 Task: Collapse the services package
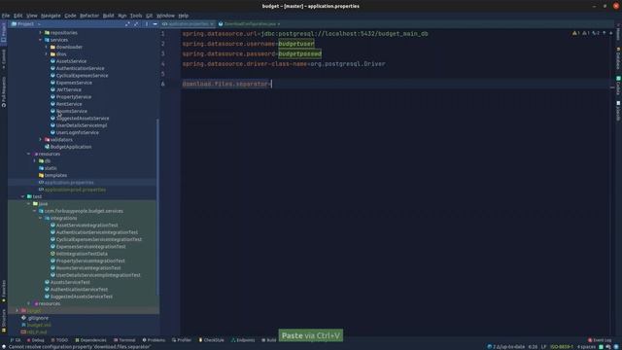(41, 40)
